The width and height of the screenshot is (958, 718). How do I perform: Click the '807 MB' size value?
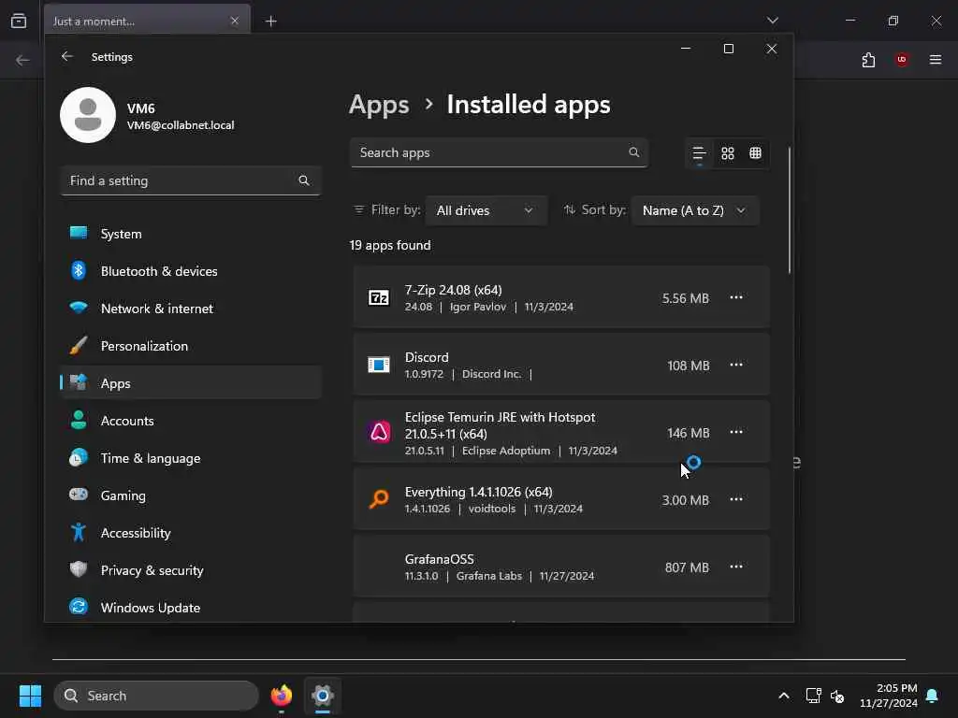click(687, 567)
